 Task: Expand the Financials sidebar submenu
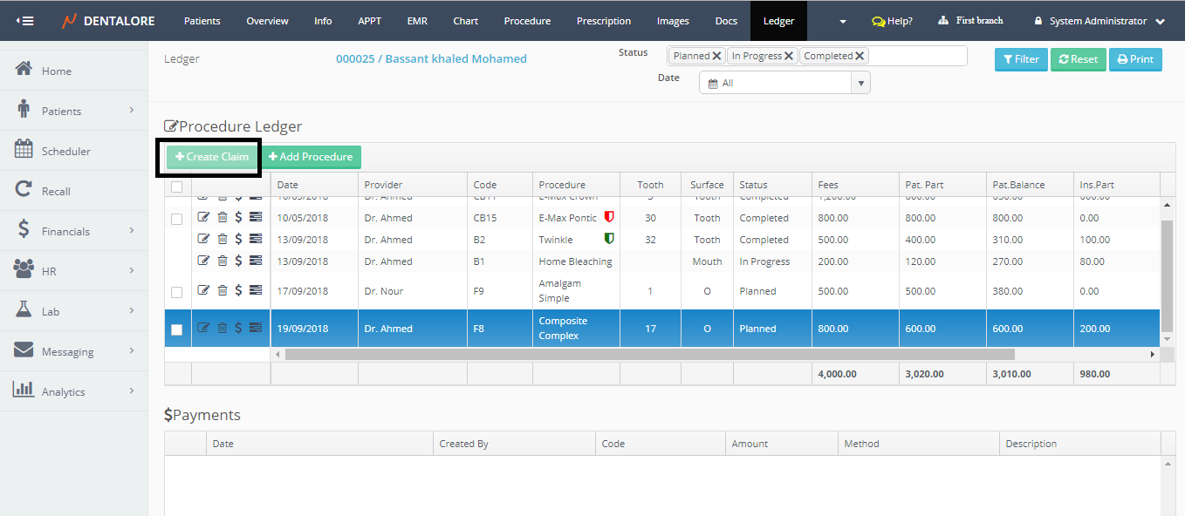tap(132, 230)
